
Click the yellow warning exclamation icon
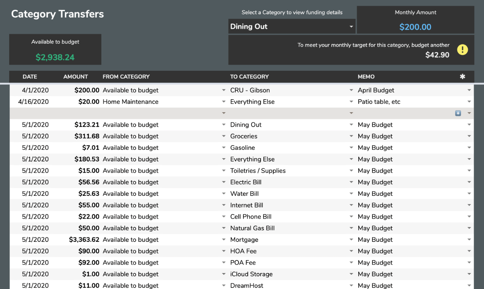tap(462, 50)
